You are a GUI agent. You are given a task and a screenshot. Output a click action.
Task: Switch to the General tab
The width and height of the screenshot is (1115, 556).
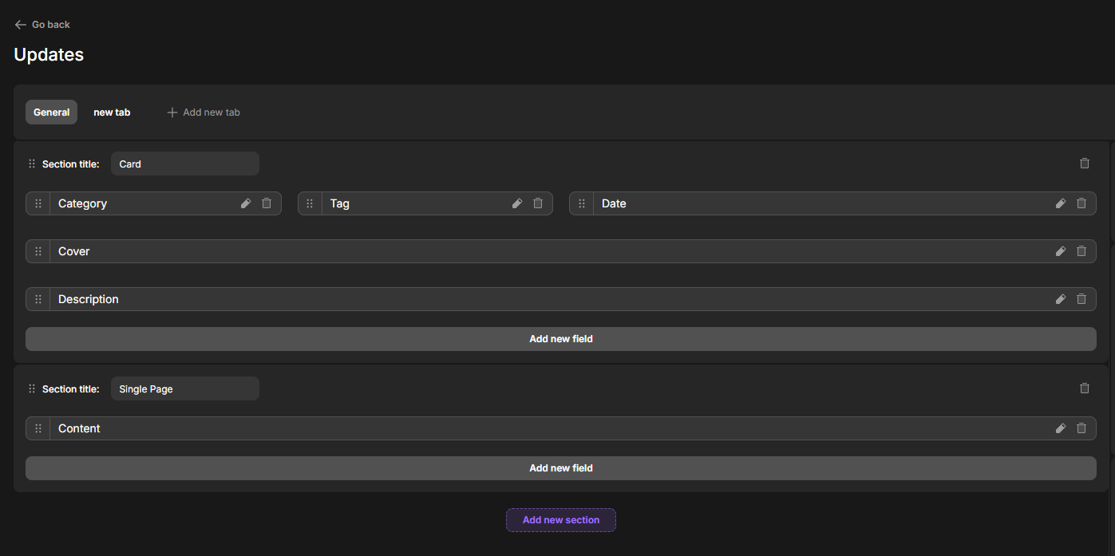tap(51, 112)
